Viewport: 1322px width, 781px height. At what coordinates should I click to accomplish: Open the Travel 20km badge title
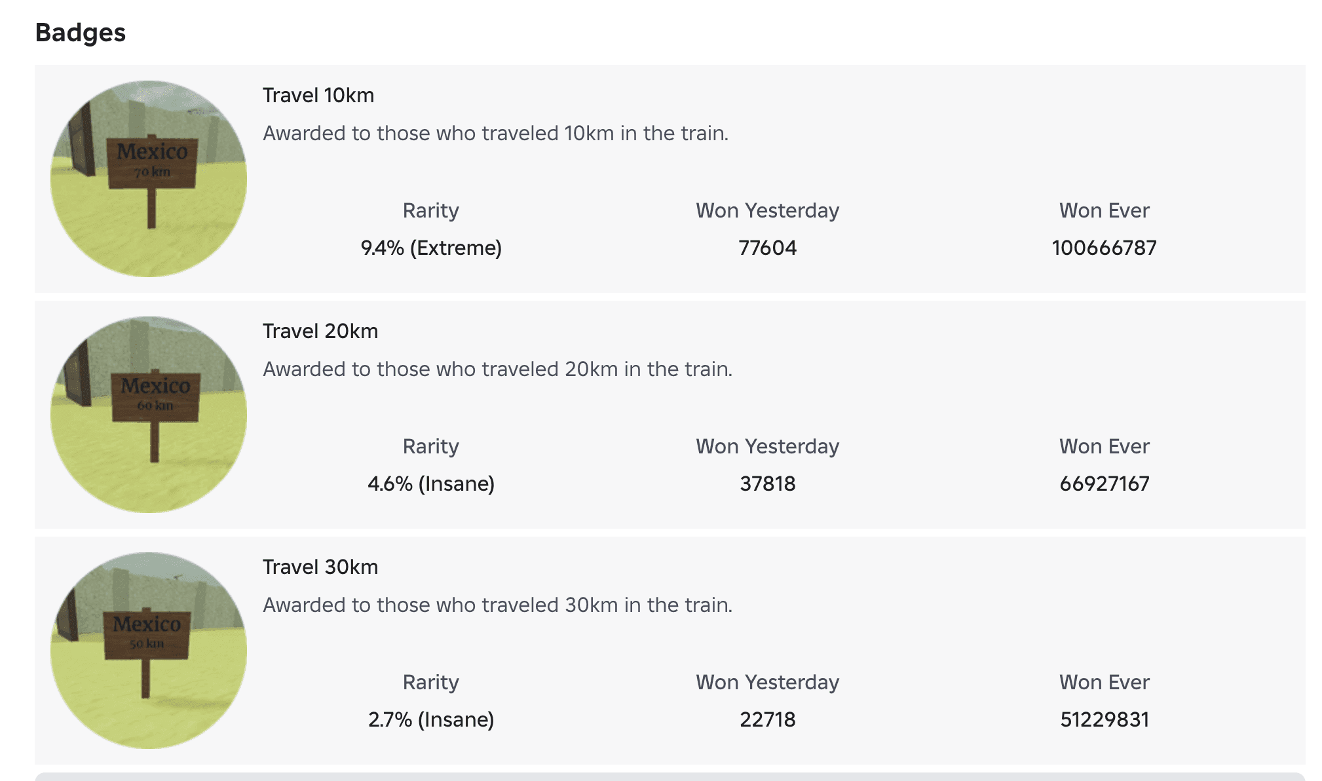(x=320, y=332)
